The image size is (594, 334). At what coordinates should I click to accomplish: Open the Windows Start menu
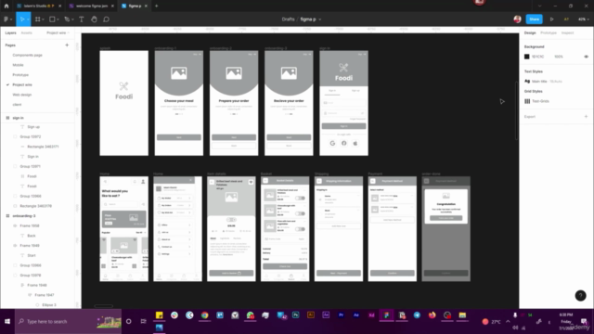click(x=7, y=322)
